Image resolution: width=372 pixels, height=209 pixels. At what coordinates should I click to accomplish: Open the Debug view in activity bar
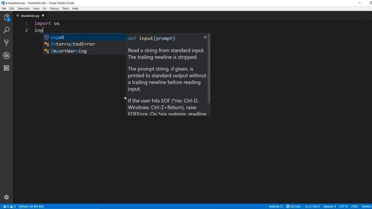click(x=6, y=56)
